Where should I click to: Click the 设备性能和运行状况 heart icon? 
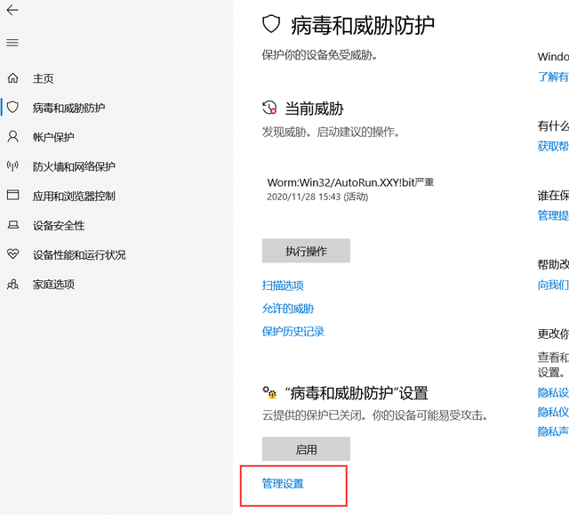tap(12, 254)
